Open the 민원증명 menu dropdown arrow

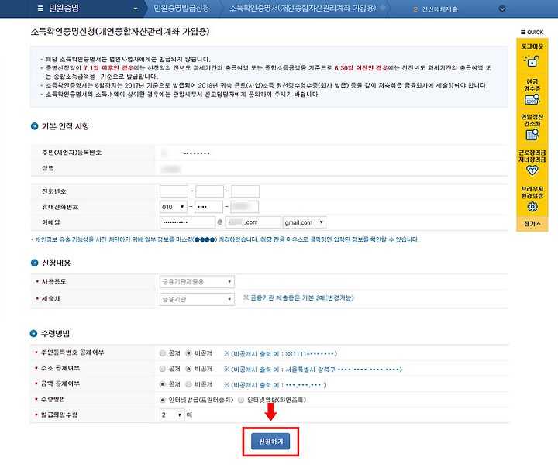click(x=135, y=9)
